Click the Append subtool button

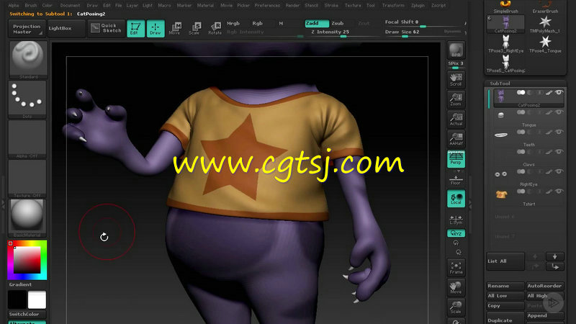pos(544,315)
